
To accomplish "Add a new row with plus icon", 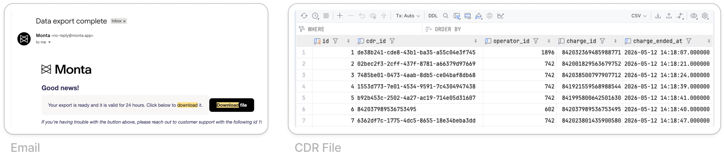I will pyautogui.click(x=339, y=16).
